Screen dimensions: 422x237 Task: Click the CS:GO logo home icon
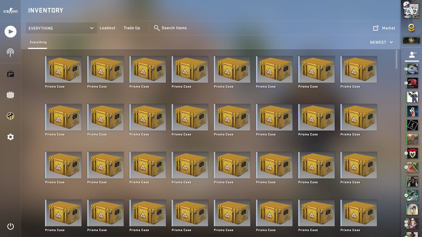point(11,11)
